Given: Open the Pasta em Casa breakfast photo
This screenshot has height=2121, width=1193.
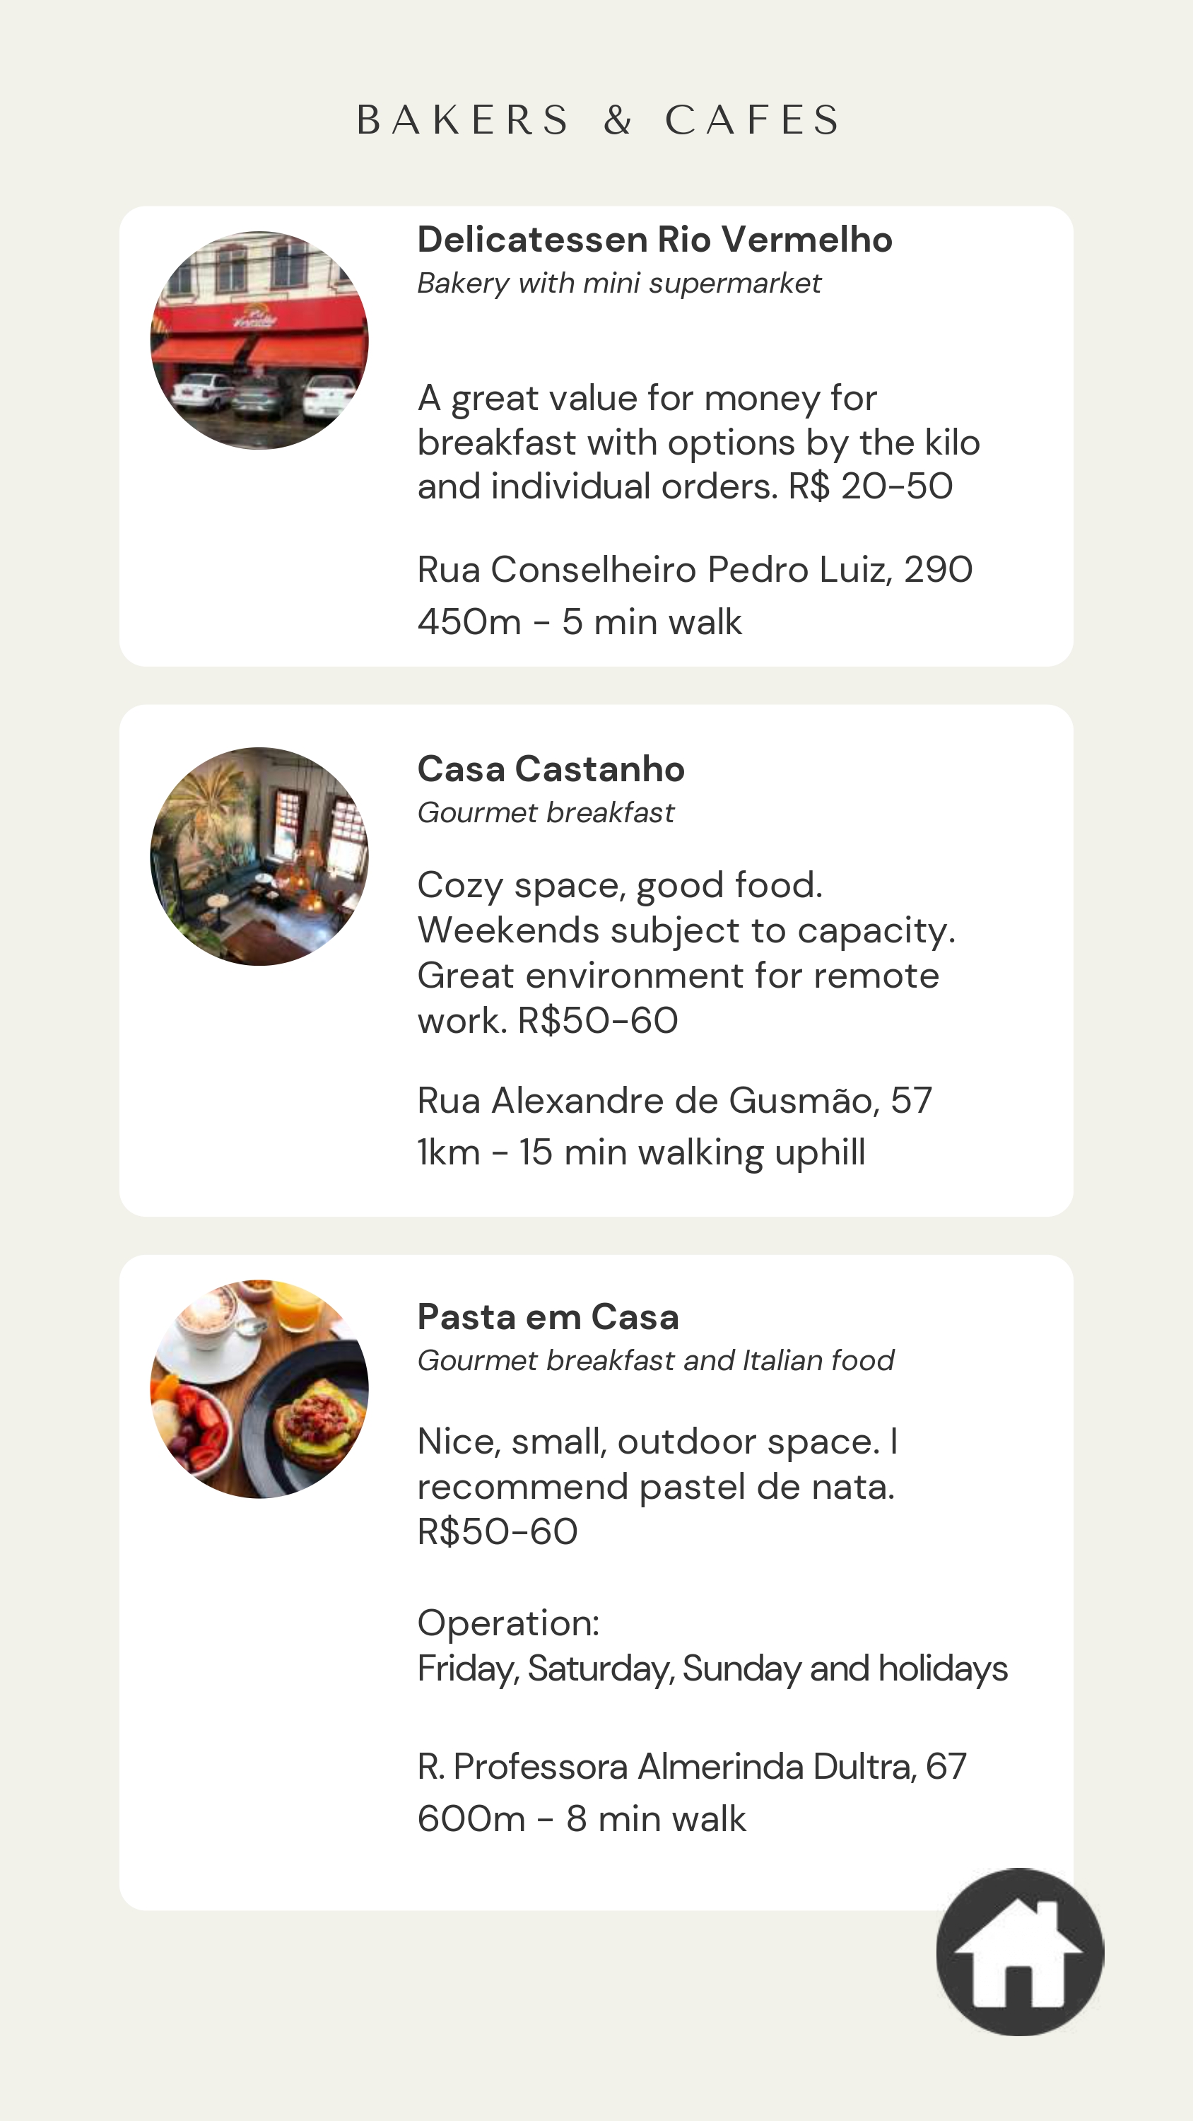Looking at the screenshot, I should (259, 1389).
